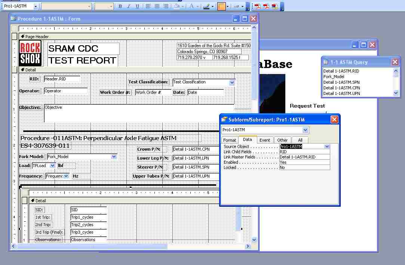405x265 pixels.
Task: Click the Subform/Subreport properties window icon
Action: click(x=224, y=120)
